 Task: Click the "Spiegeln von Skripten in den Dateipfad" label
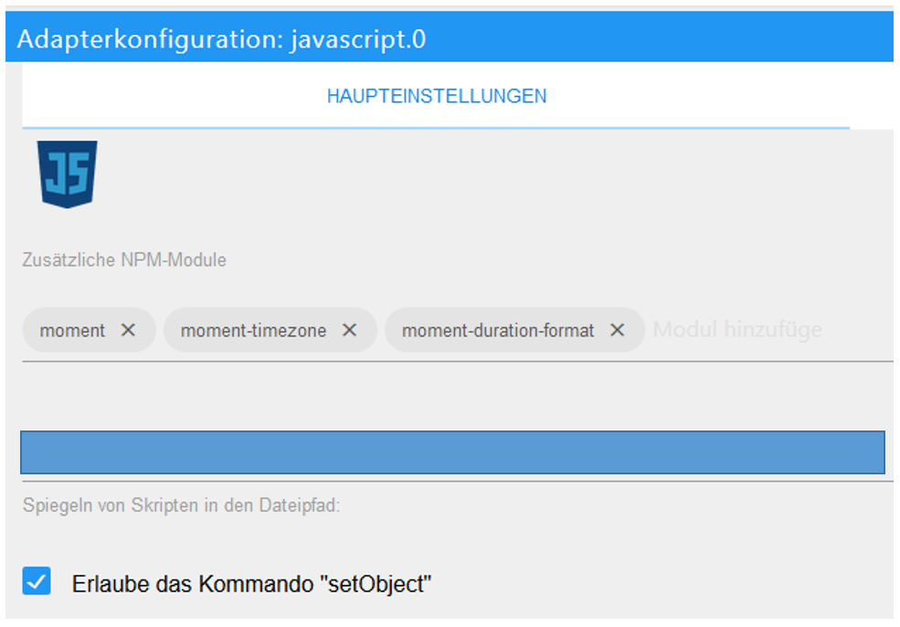[x=181, y=505]
